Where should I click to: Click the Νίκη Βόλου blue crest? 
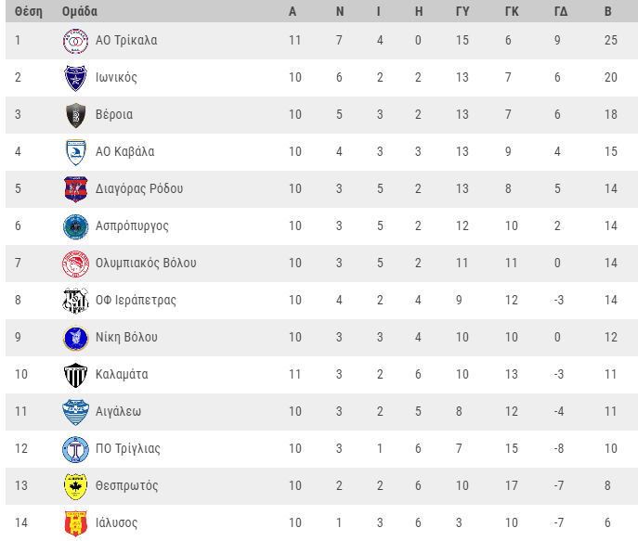(75, 338)
